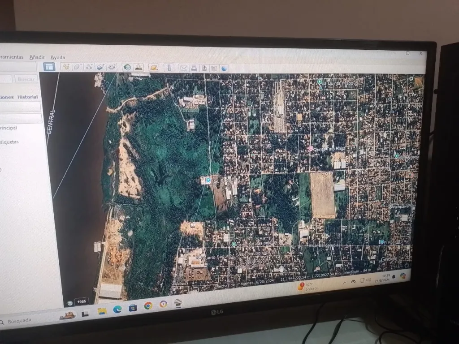Viewport: 459px width, 344px height.
Task: Click the Buscar search button
Action: [26, 79]
